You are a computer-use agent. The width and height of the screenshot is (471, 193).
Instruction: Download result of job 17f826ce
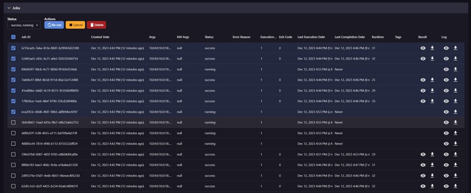(432, 101)
